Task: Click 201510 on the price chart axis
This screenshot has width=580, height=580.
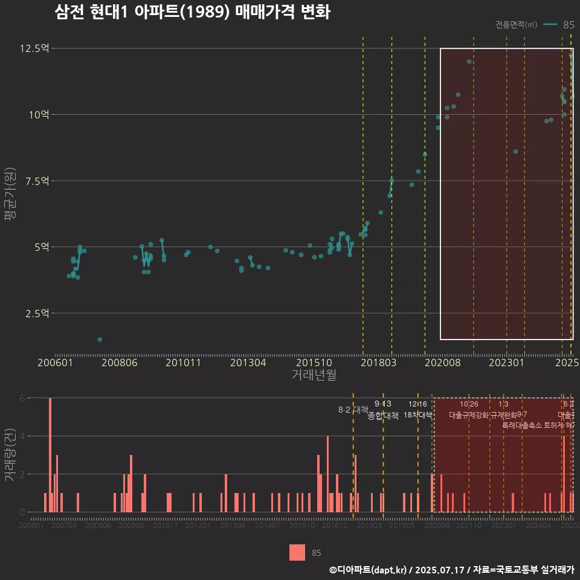Action: (314, 362)
